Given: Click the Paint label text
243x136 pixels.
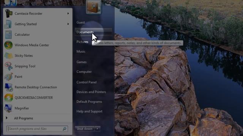Looking at the screenshot, I should pos(19,77).
